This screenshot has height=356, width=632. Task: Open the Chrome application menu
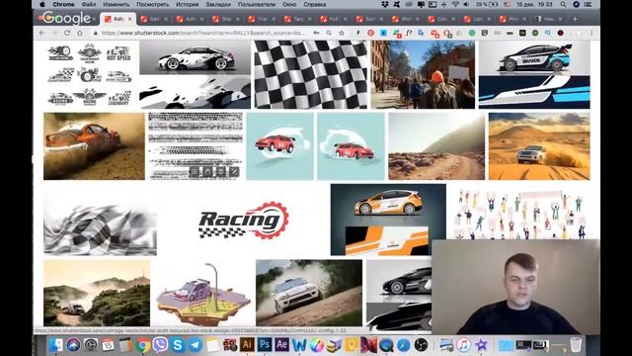[63, 4]
